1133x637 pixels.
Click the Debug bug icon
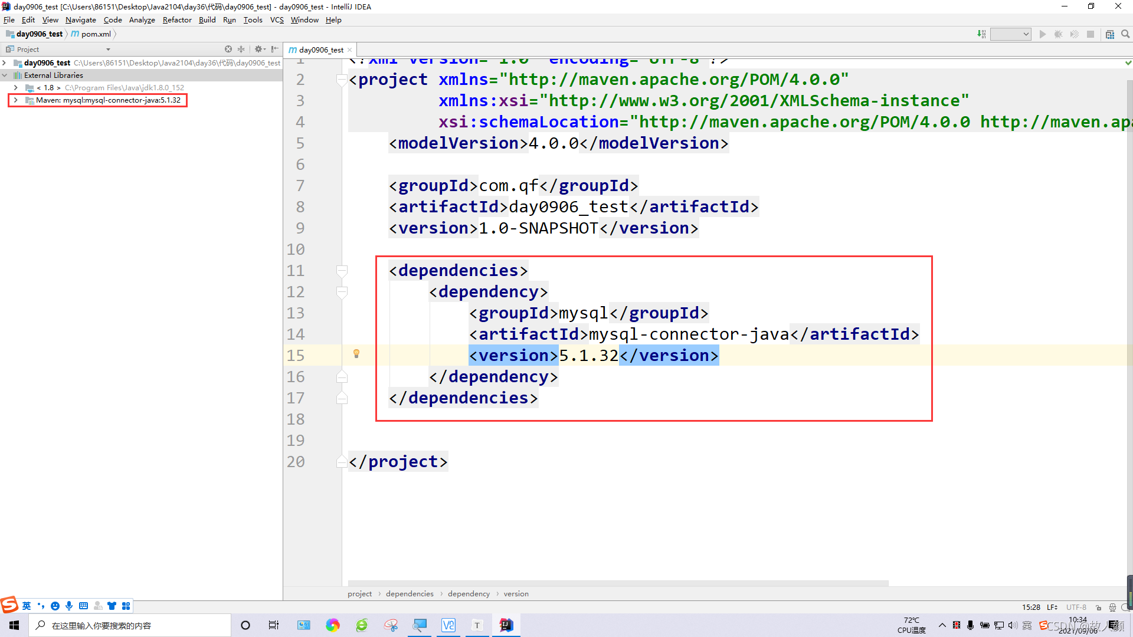[x=1058, y=34]
